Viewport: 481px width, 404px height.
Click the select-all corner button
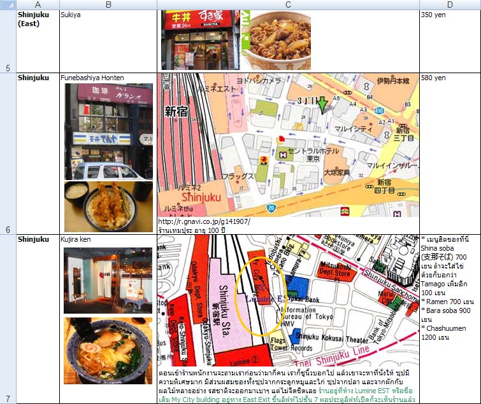point(8,4)
